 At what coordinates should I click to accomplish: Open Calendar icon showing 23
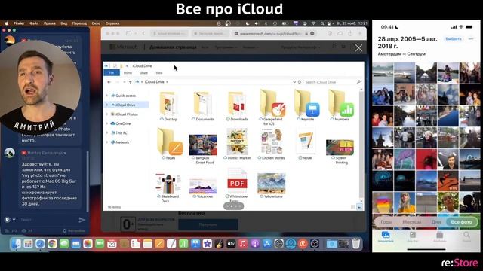pyautogui.click(x=112, y=244)
